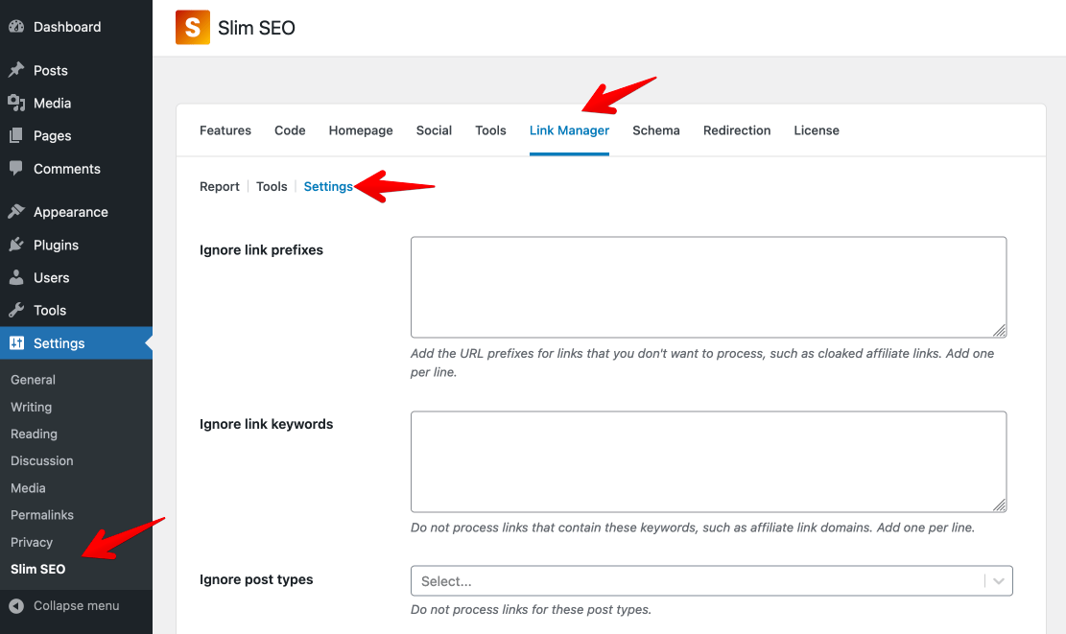This screenshot has width=1066, height=634.
Task: Switch to the Features tab
Action: point(225,130)
